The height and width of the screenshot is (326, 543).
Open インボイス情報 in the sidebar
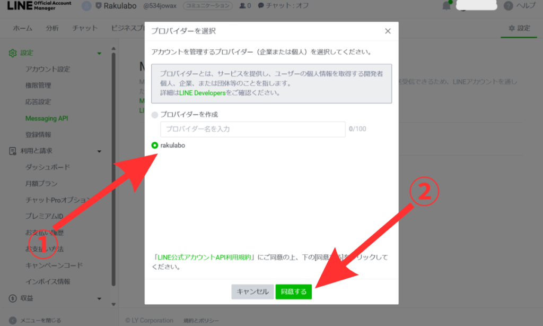coord(47,281)
